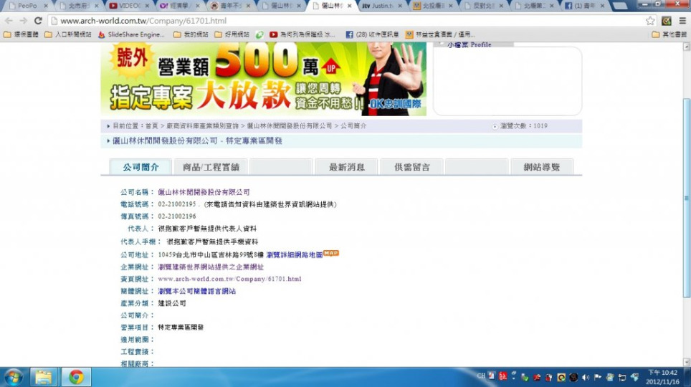
Task: Open 瀏覽本公司簡體語言網站 link
Action: 196,291
